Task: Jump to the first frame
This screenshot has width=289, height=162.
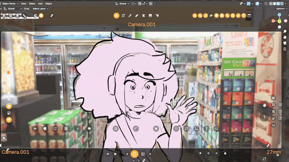Action: [x=108, y=154]
